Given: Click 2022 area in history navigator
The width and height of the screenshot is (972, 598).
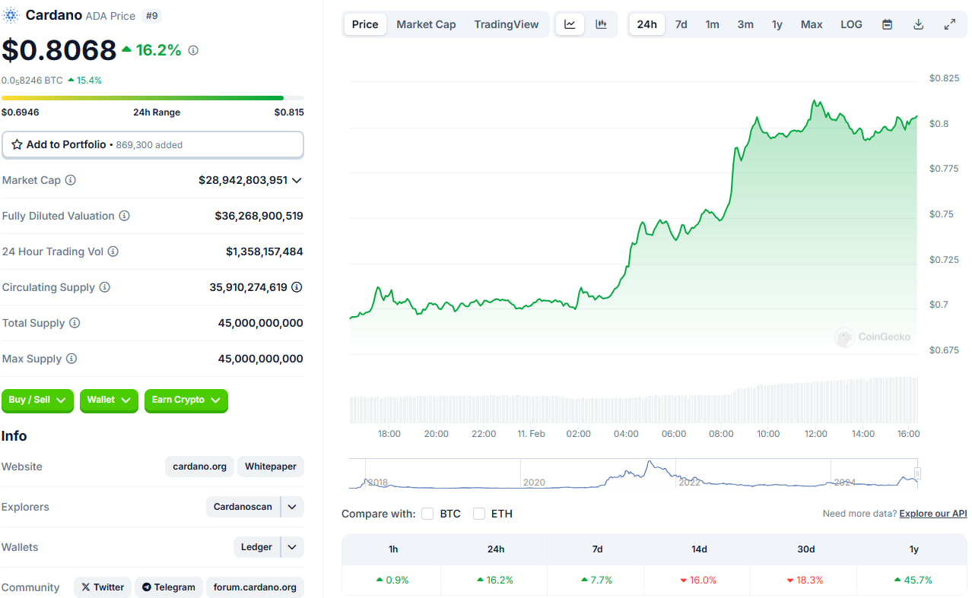Looking at the screenshot, I should point(689,482).
